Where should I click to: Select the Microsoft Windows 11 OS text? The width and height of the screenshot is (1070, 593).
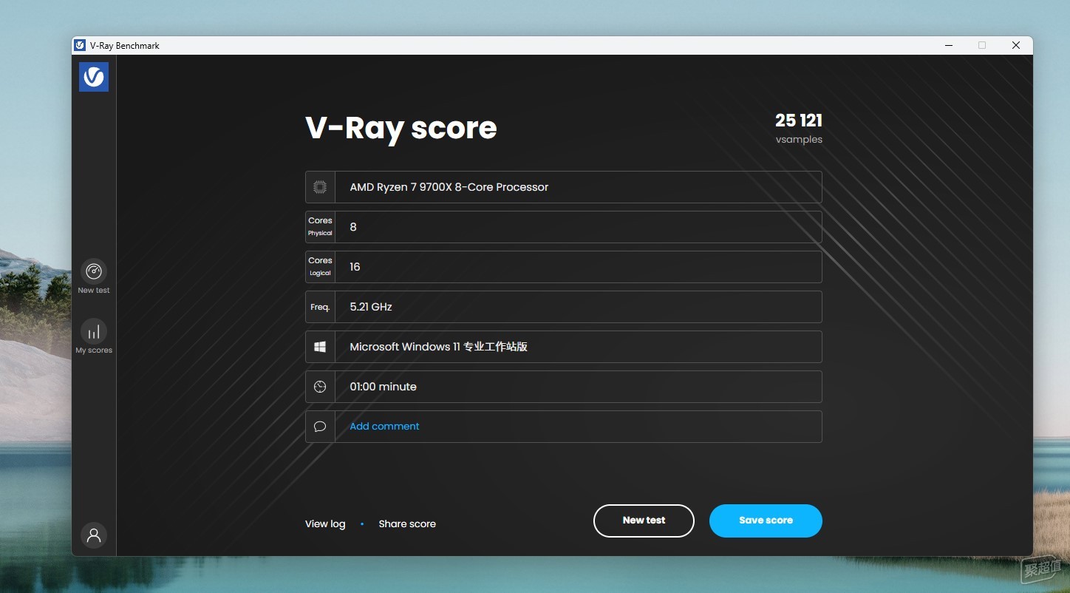(438, 347)
